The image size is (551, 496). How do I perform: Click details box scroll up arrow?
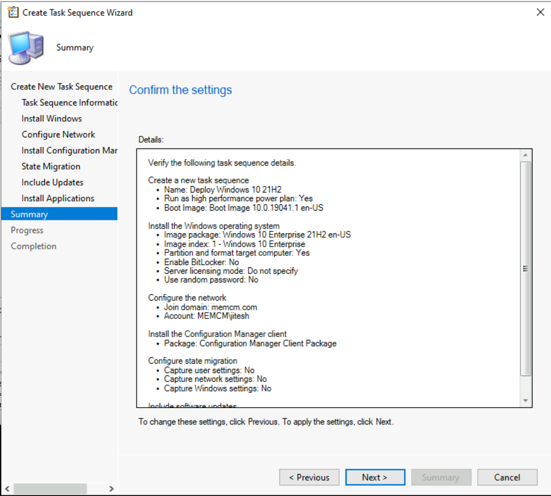click(x=525, y=155)
